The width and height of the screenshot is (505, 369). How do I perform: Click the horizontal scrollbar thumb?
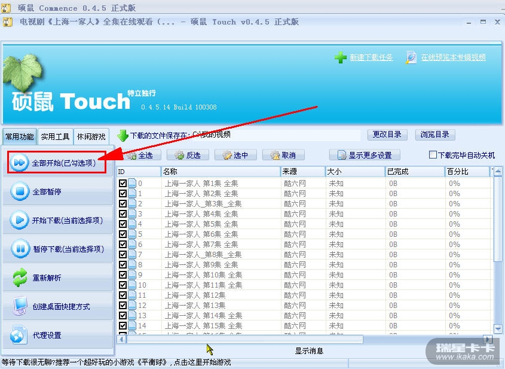coord(245,339)
